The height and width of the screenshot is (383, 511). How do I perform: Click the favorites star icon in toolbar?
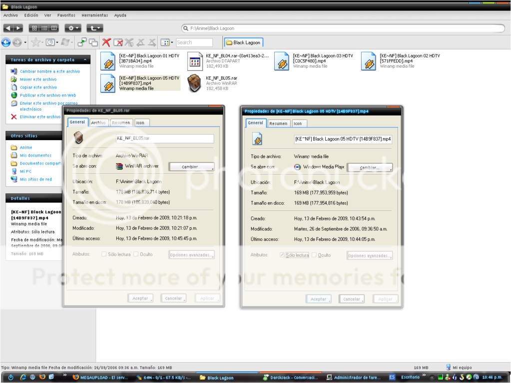point(35,43)
